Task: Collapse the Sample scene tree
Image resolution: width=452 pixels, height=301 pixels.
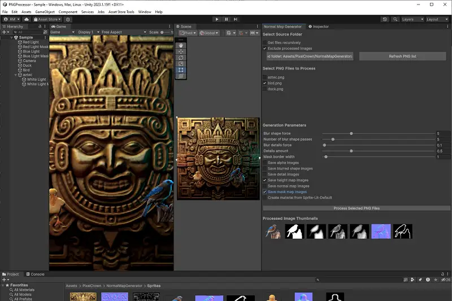Action: point(11,37)
